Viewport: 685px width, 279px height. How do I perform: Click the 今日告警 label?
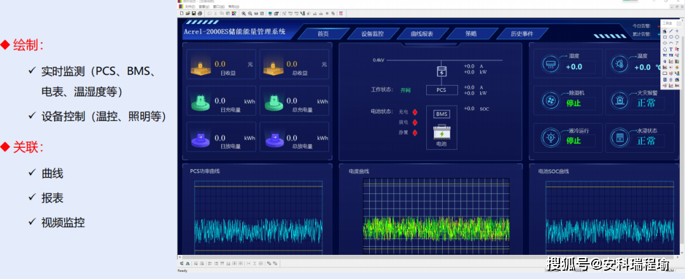(x=641, y=26)
